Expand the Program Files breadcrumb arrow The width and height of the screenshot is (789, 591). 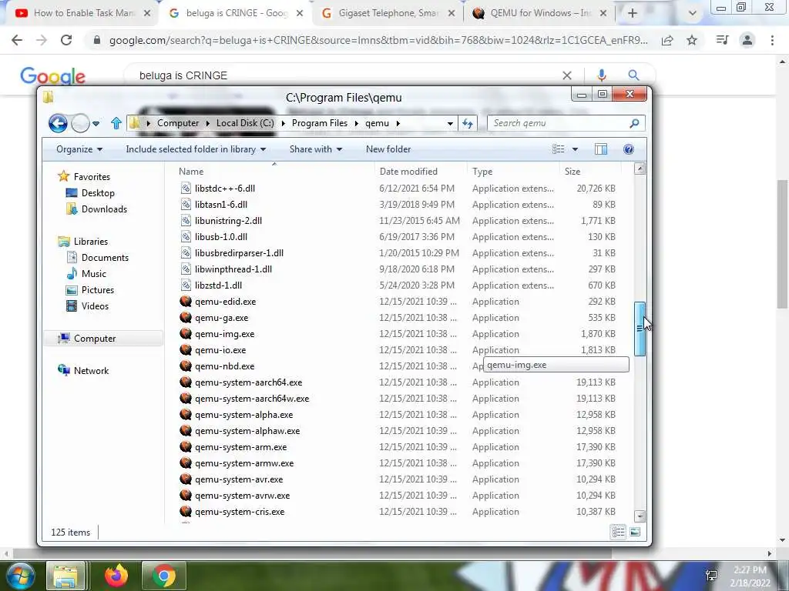[356, 123]
